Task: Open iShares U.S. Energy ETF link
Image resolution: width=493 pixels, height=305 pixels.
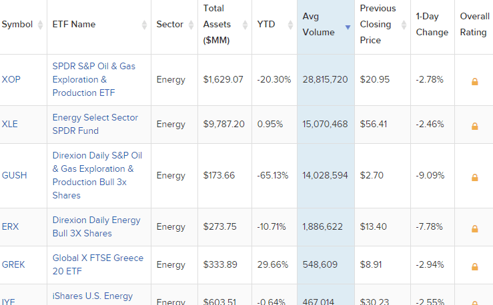Action: [x=93, y=296]
